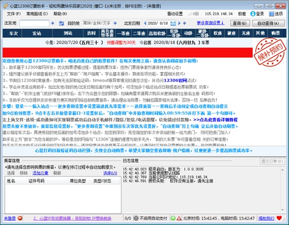The image size is (289, 225).
Task: Open >>点击此查看详细教程 link
Action: pos(215,120)
